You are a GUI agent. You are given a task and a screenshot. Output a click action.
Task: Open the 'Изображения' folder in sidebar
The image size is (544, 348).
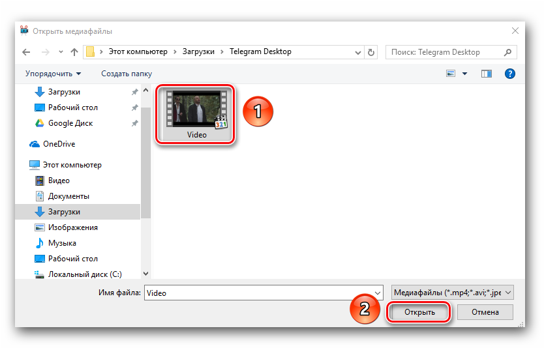tap(73, 227)
